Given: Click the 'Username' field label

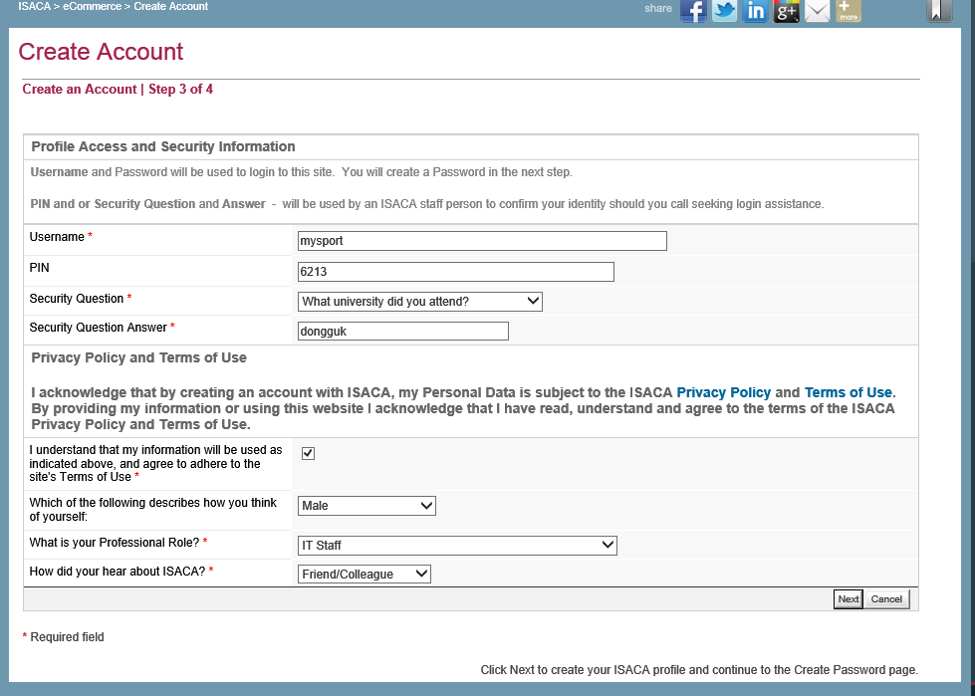Looking at the screenshot, I should 57,237.
